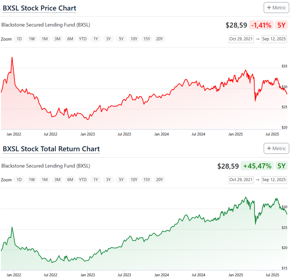Screen dimensions: 290x280
Task: Select 1D zoom on the price chart
Action: coord(19,39)
